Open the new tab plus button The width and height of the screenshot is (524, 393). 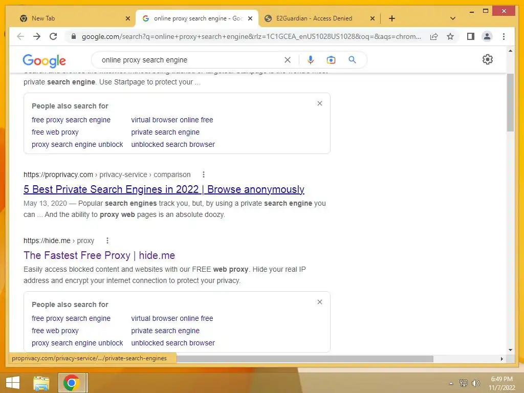[x=392, y=18]
